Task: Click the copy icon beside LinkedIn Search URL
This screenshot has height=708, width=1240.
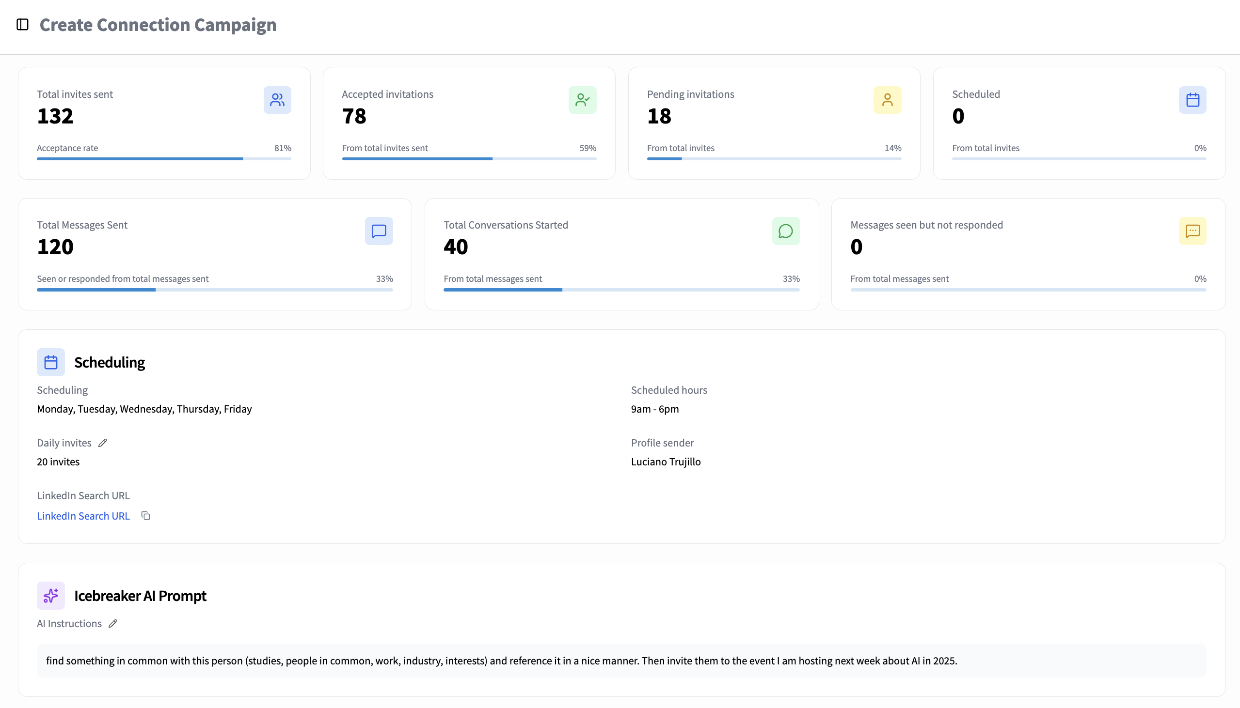Action: coord(145,515)
